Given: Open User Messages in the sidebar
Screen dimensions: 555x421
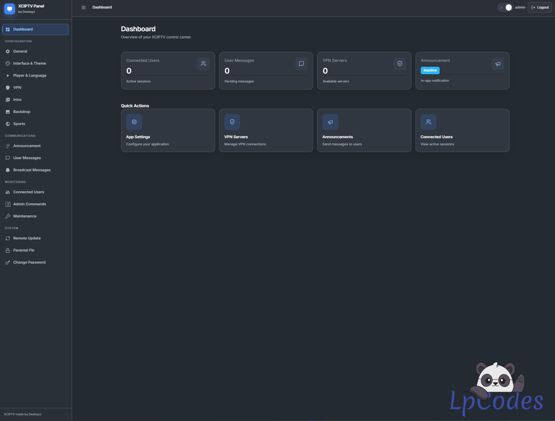Looking at the screenshot, I should coord(36,158).
